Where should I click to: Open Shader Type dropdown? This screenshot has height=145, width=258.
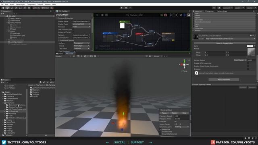click(81, 24)
